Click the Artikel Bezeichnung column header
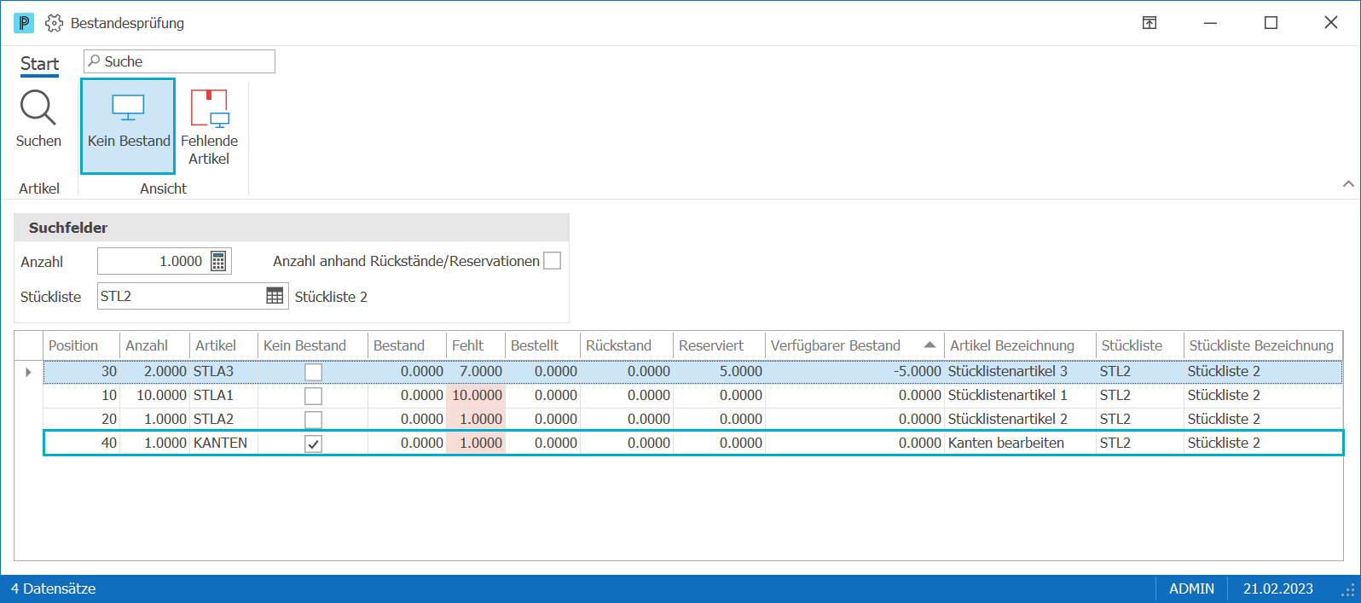 (1020, 345)
